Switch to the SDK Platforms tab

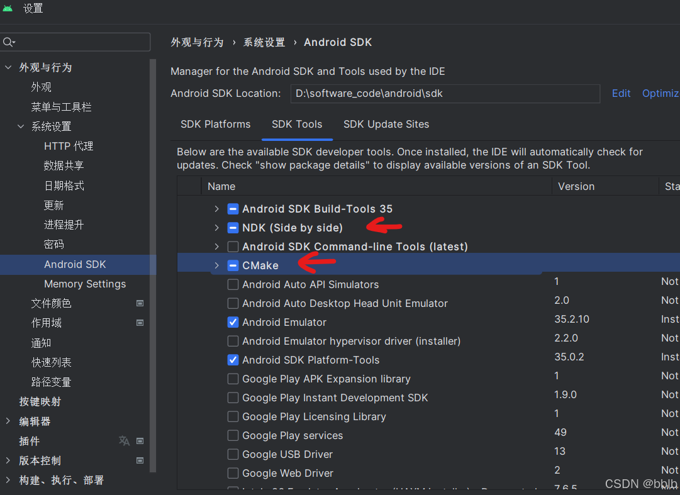click(216, 125)
